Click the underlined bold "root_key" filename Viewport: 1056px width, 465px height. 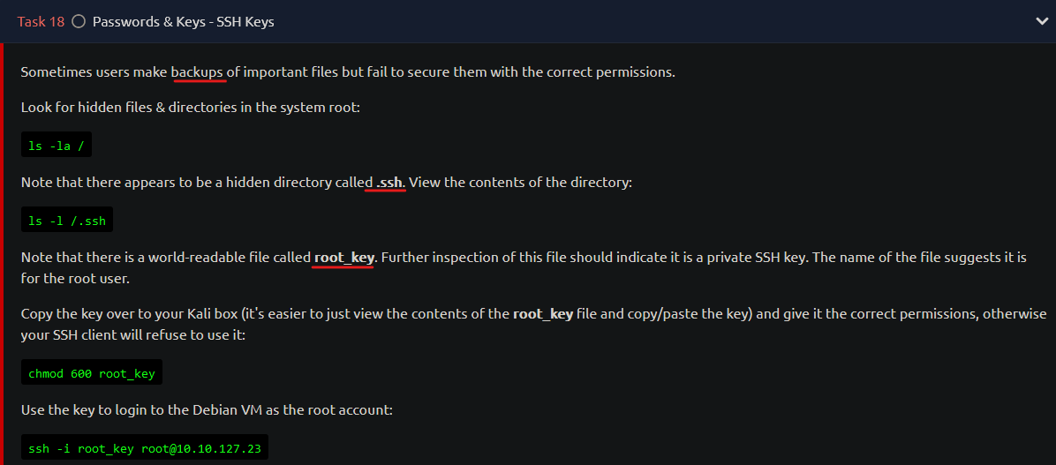(343, 258)
